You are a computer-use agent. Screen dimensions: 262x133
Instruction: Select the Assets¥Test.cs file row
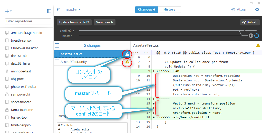[x=92, y=54]
